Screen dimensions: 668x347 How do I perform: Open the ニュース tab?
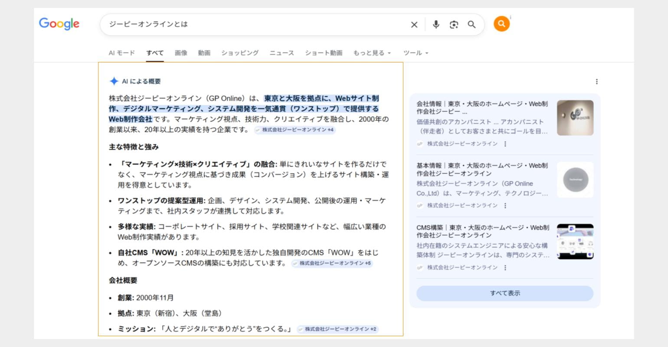point(281,53)
